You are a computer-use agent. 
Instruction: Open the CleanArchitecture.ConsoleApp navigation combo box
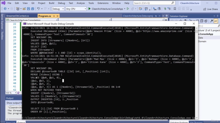(32, 20)
